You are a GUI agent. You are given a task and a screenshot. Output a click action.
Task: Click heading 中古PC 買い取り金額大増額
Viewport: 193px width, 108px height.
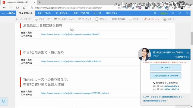pyautogui.click(x=43, y=85)
